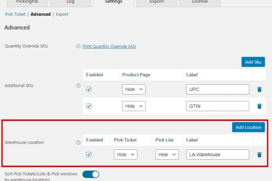Image resolution: width=272 pixels, height=181 pixels.
Task: Open Print Quantity Override SKU link
Action: (109, 46)
